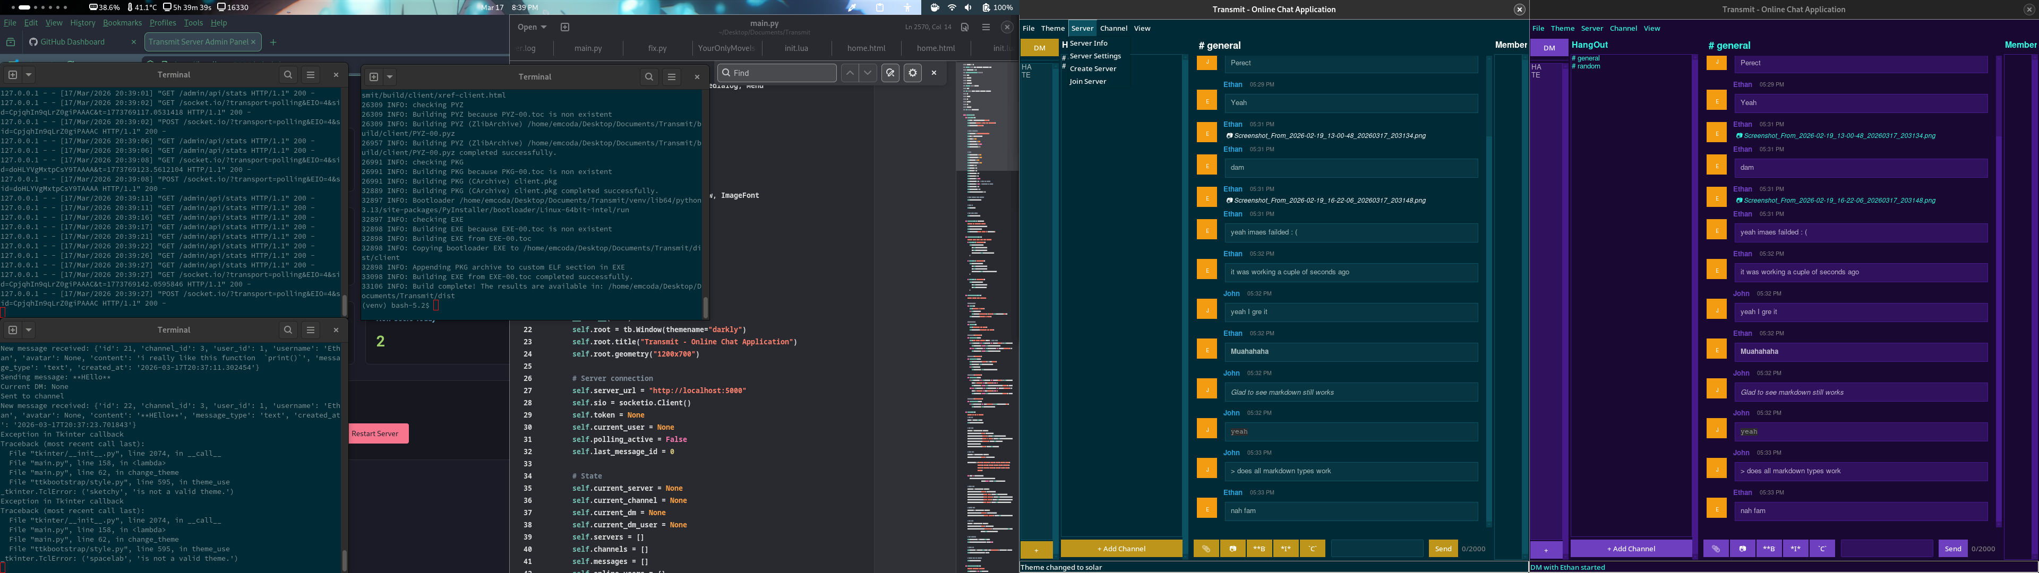Open hamburger menu of the build-output terminal
This screenshot has width=2039, height=573.
point(671,77)
